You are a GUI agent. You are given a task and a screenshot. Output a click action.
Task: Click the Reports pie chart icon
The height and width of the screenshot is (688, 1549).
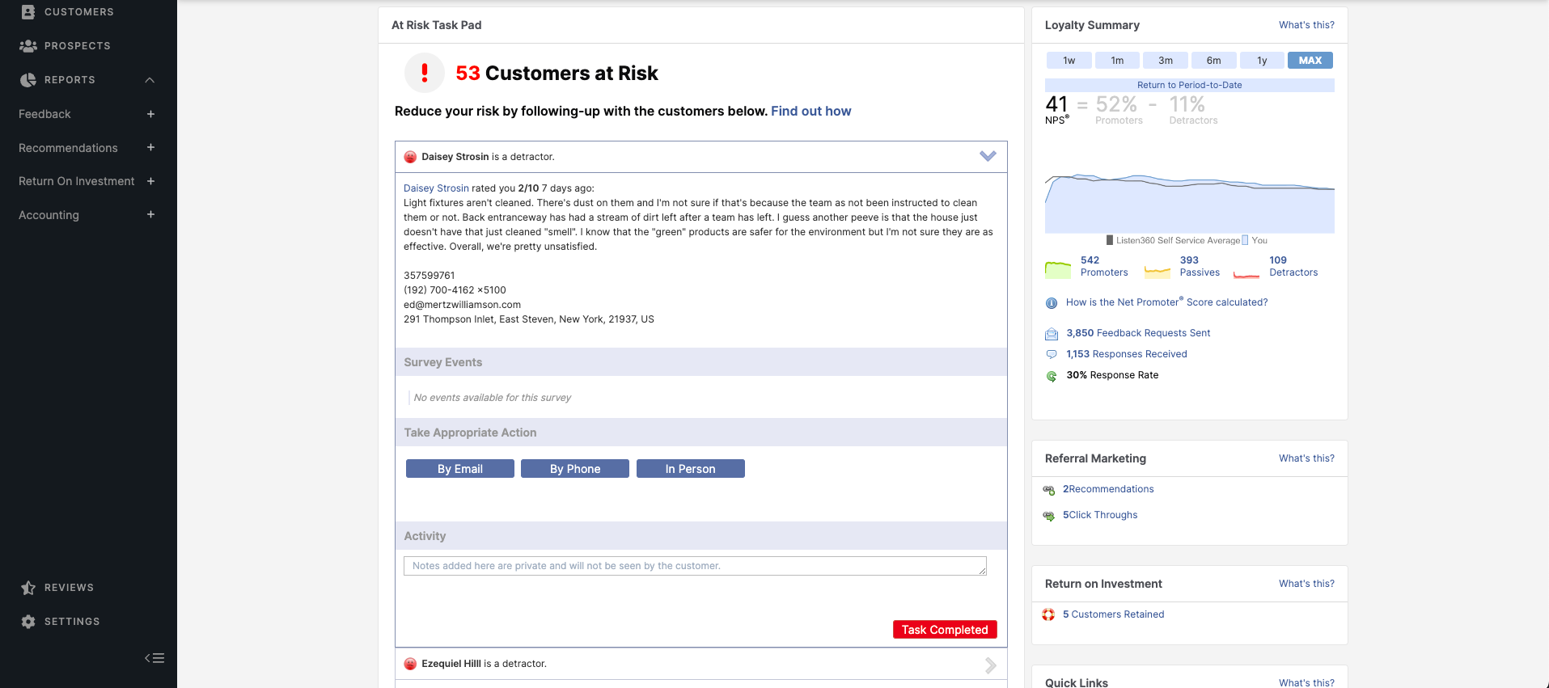pos(28,80)
